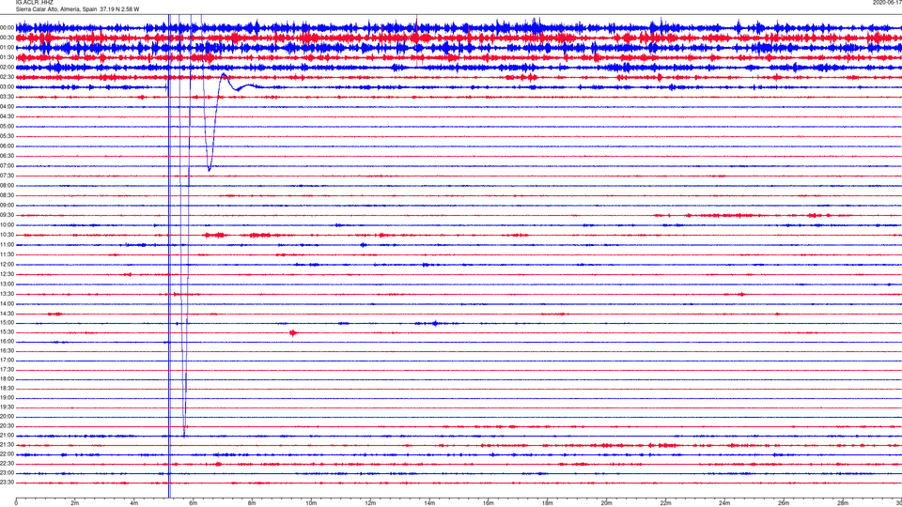The image size is (902, 507).
Task: Click the 15:00 time row label
Action: [7, 323]
